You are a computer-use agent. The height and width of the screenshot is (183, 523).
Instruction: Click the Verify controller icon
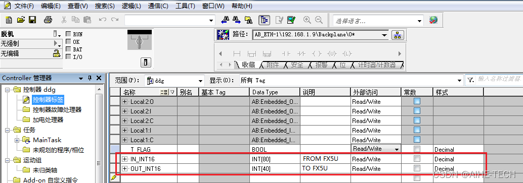tap(291, 20)
